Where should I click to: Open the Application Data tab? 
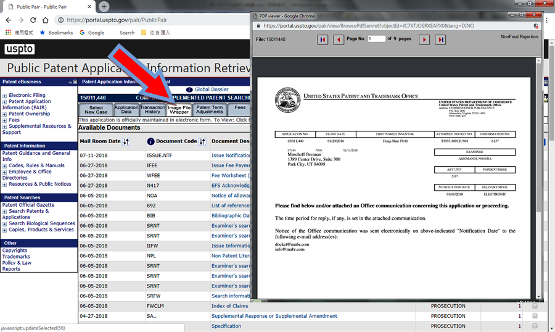pos(126,109)
